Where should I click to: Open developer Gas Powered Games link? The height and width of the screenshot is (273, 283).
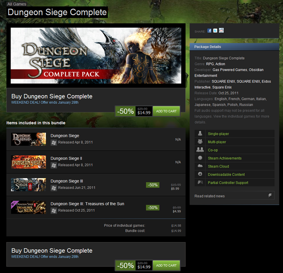click(229, 70)
